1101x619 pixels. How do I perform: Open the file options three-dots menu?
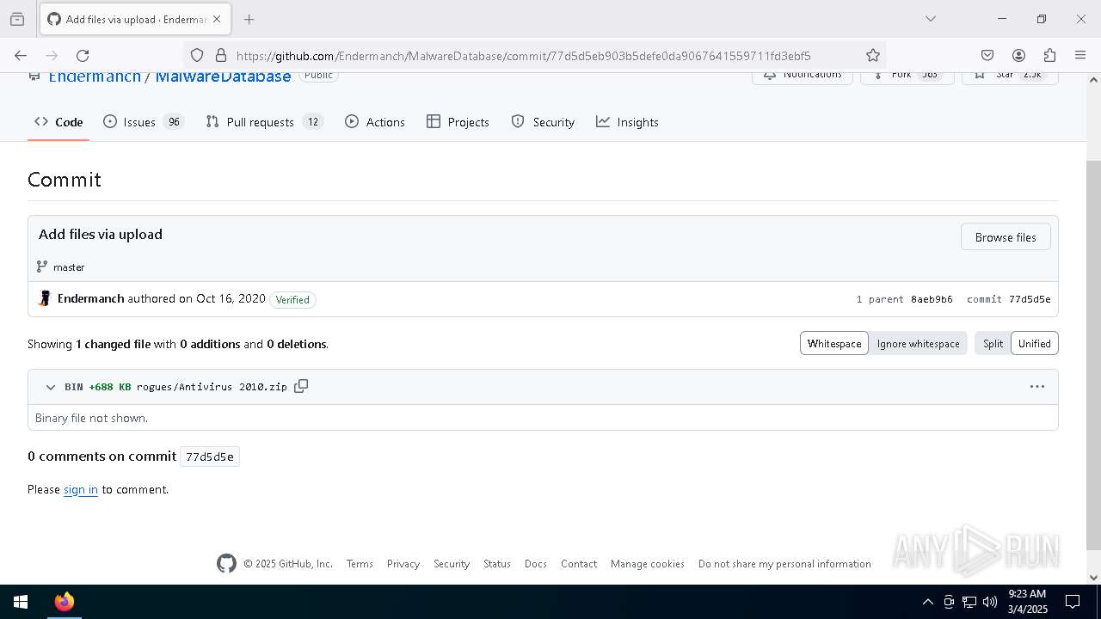click(x=1037, y=387)
